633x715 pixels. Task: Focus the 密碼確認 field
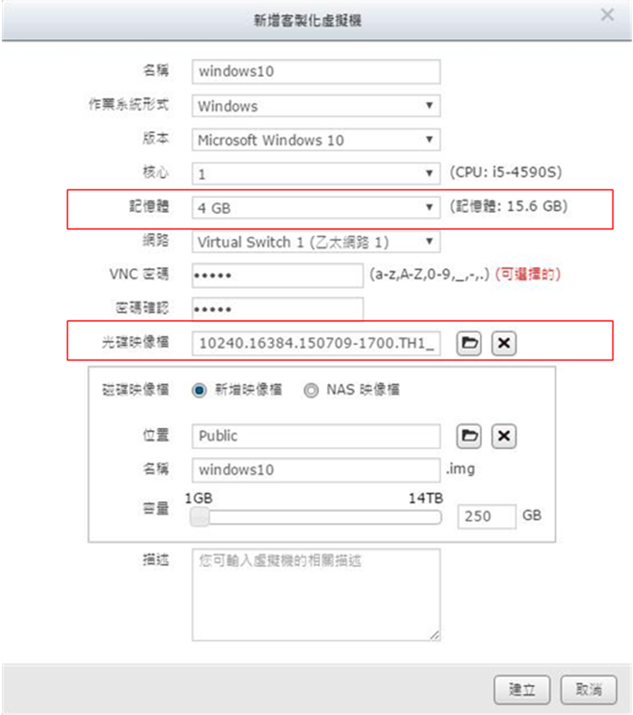(277, 309)
